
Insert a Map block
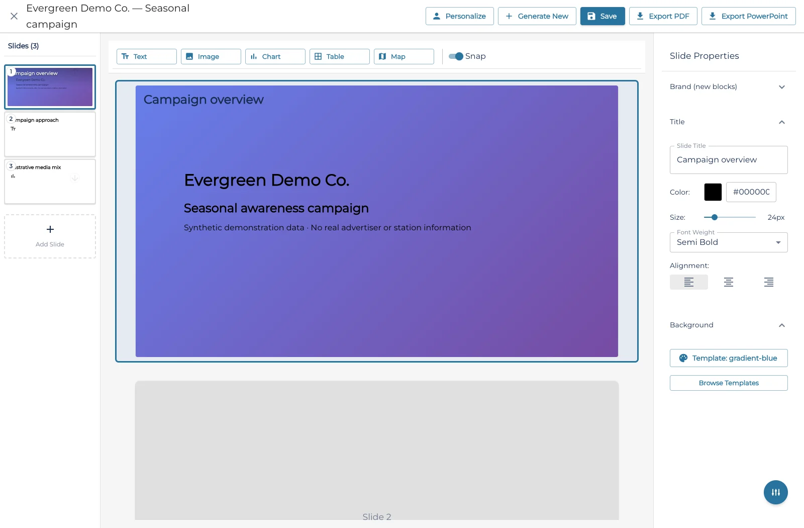404,56
